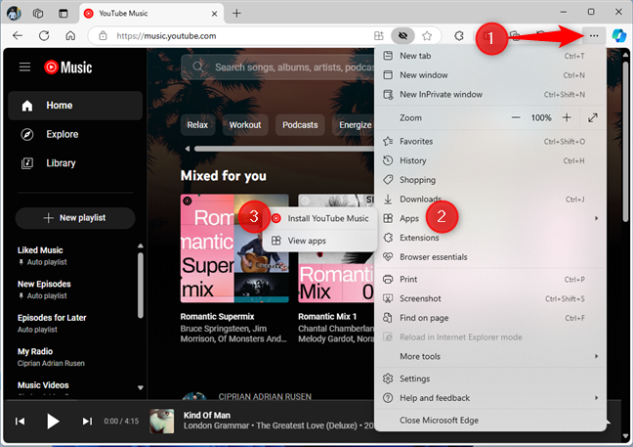
Task: Open Library in the sidebar
Action: tap(75, 163)
